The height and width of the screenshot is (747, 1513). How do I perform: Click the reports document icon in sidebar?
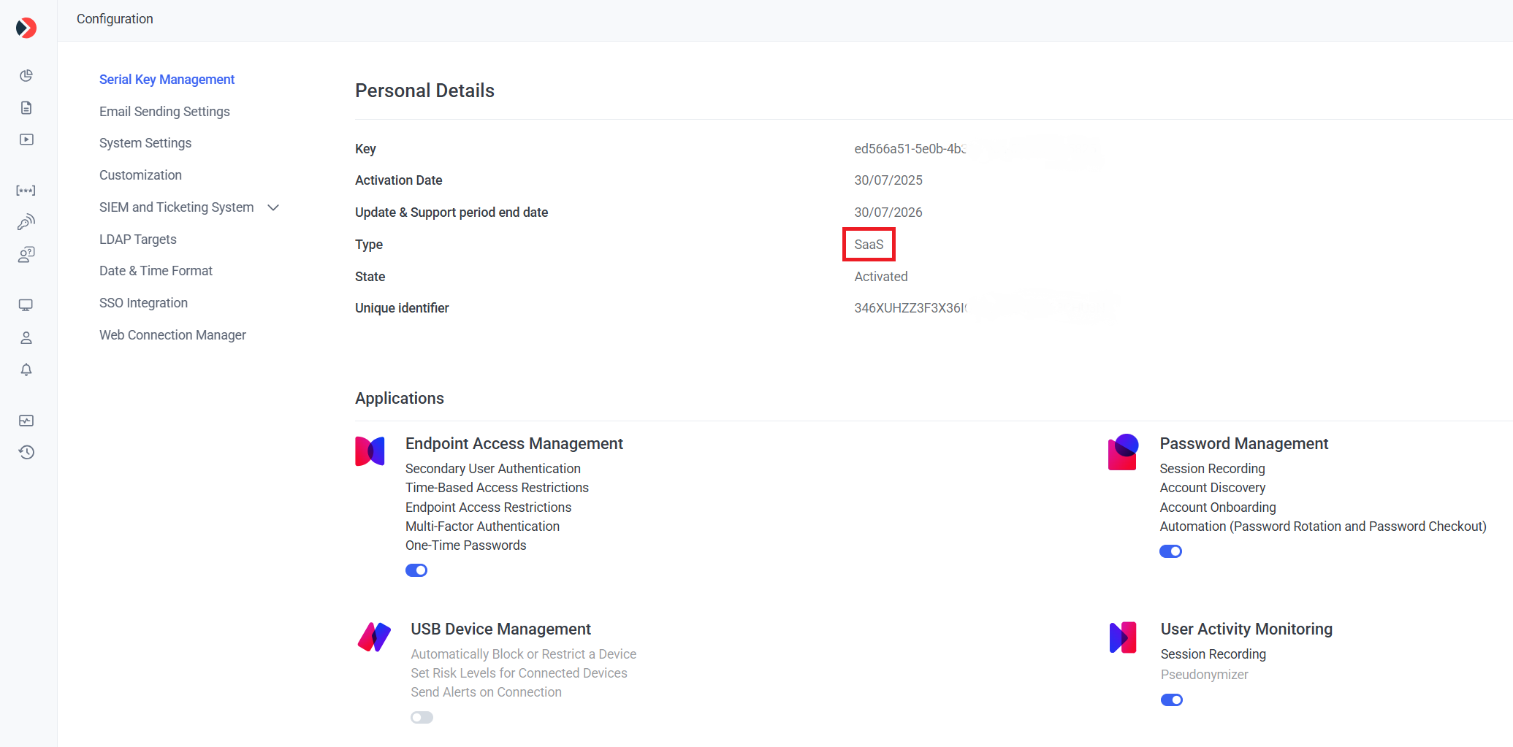click(x=26, y=108)
